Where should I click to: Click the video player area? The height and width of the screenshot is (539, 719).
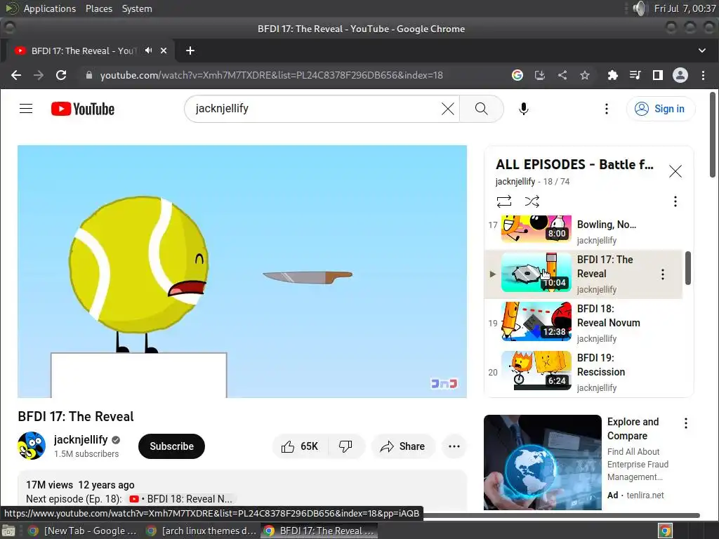coord(242,272)
